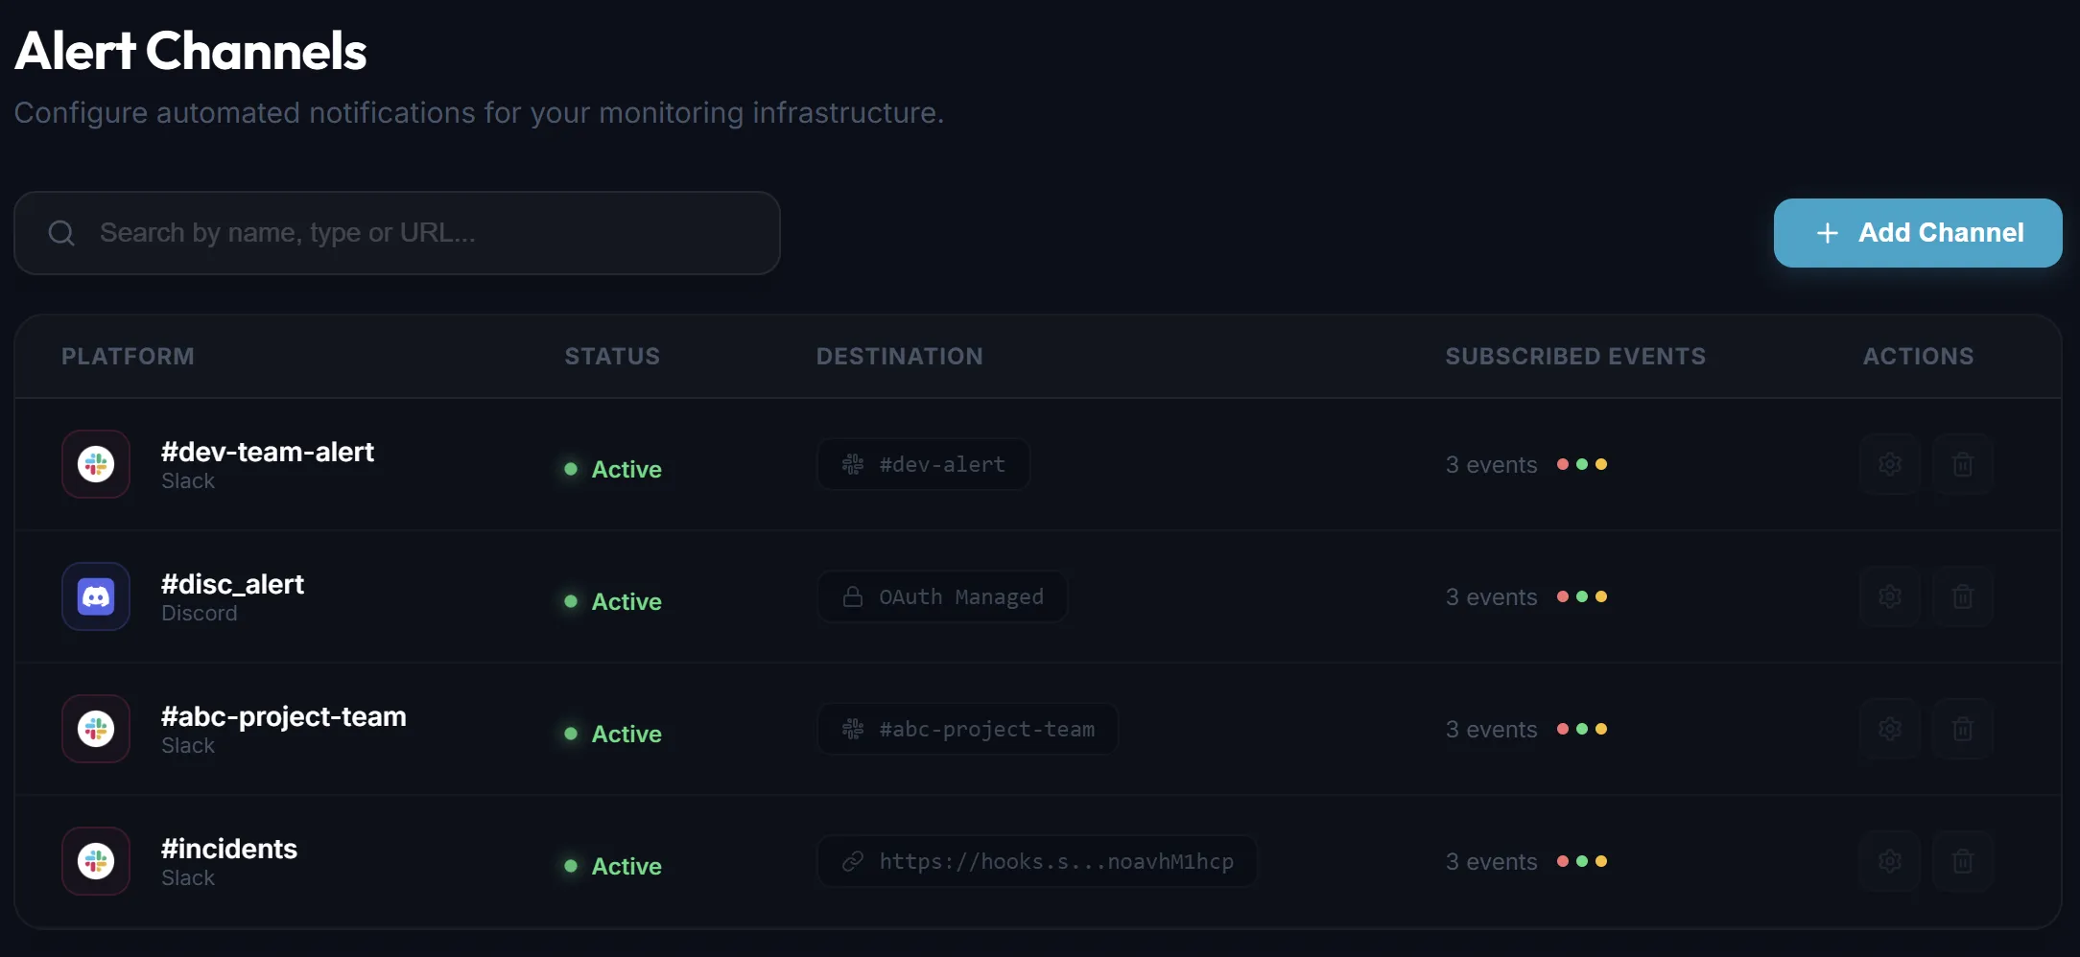Click the STATUS column header
Image resolution: width=2080 pixels, height=957 pixels.
point(612,357)
